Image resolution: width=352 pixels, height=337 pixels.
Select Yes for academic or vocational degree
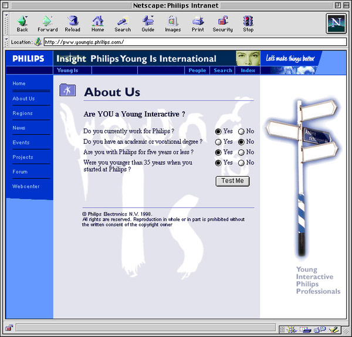coord(218,142)
